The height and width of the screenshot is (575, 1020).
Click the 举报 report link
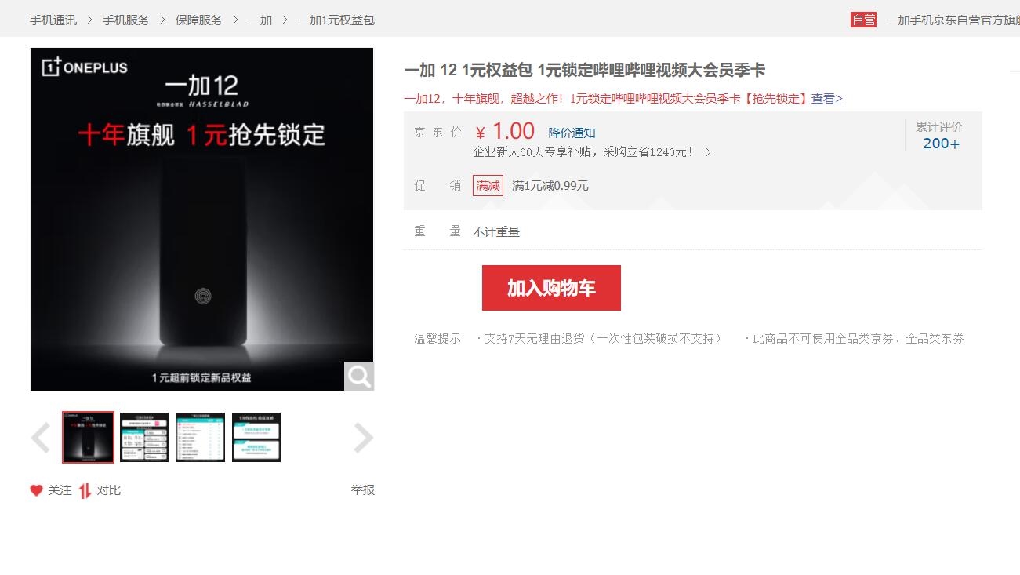362,490
